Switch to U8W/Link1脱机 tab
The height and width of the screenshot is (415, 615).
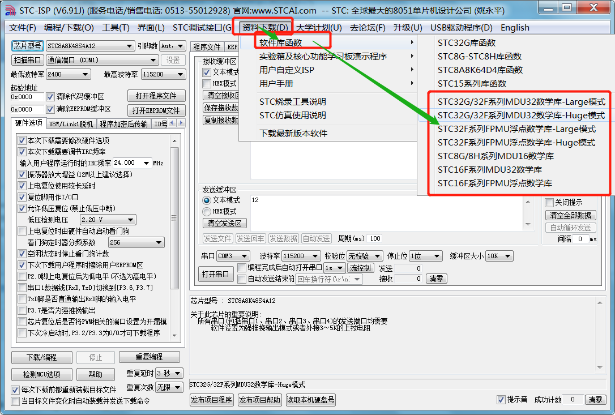coord(71,124)
